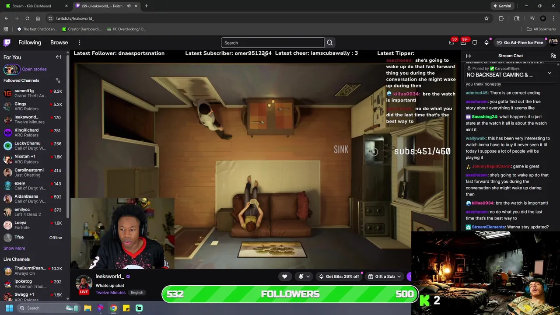Screen dimensions: 560x315
Task: Collapse the For You sidebar with the arrow icon
Action: pos(58,57)
